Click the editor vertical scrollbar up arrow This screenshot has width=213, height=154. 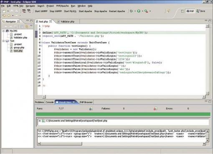pyautogui.click(x=207, y=26)
